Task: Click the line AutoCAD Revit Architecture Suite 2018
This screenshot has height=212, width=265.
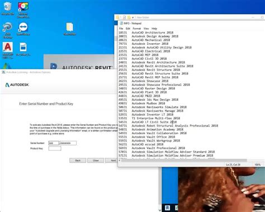Action: (156, 66)
